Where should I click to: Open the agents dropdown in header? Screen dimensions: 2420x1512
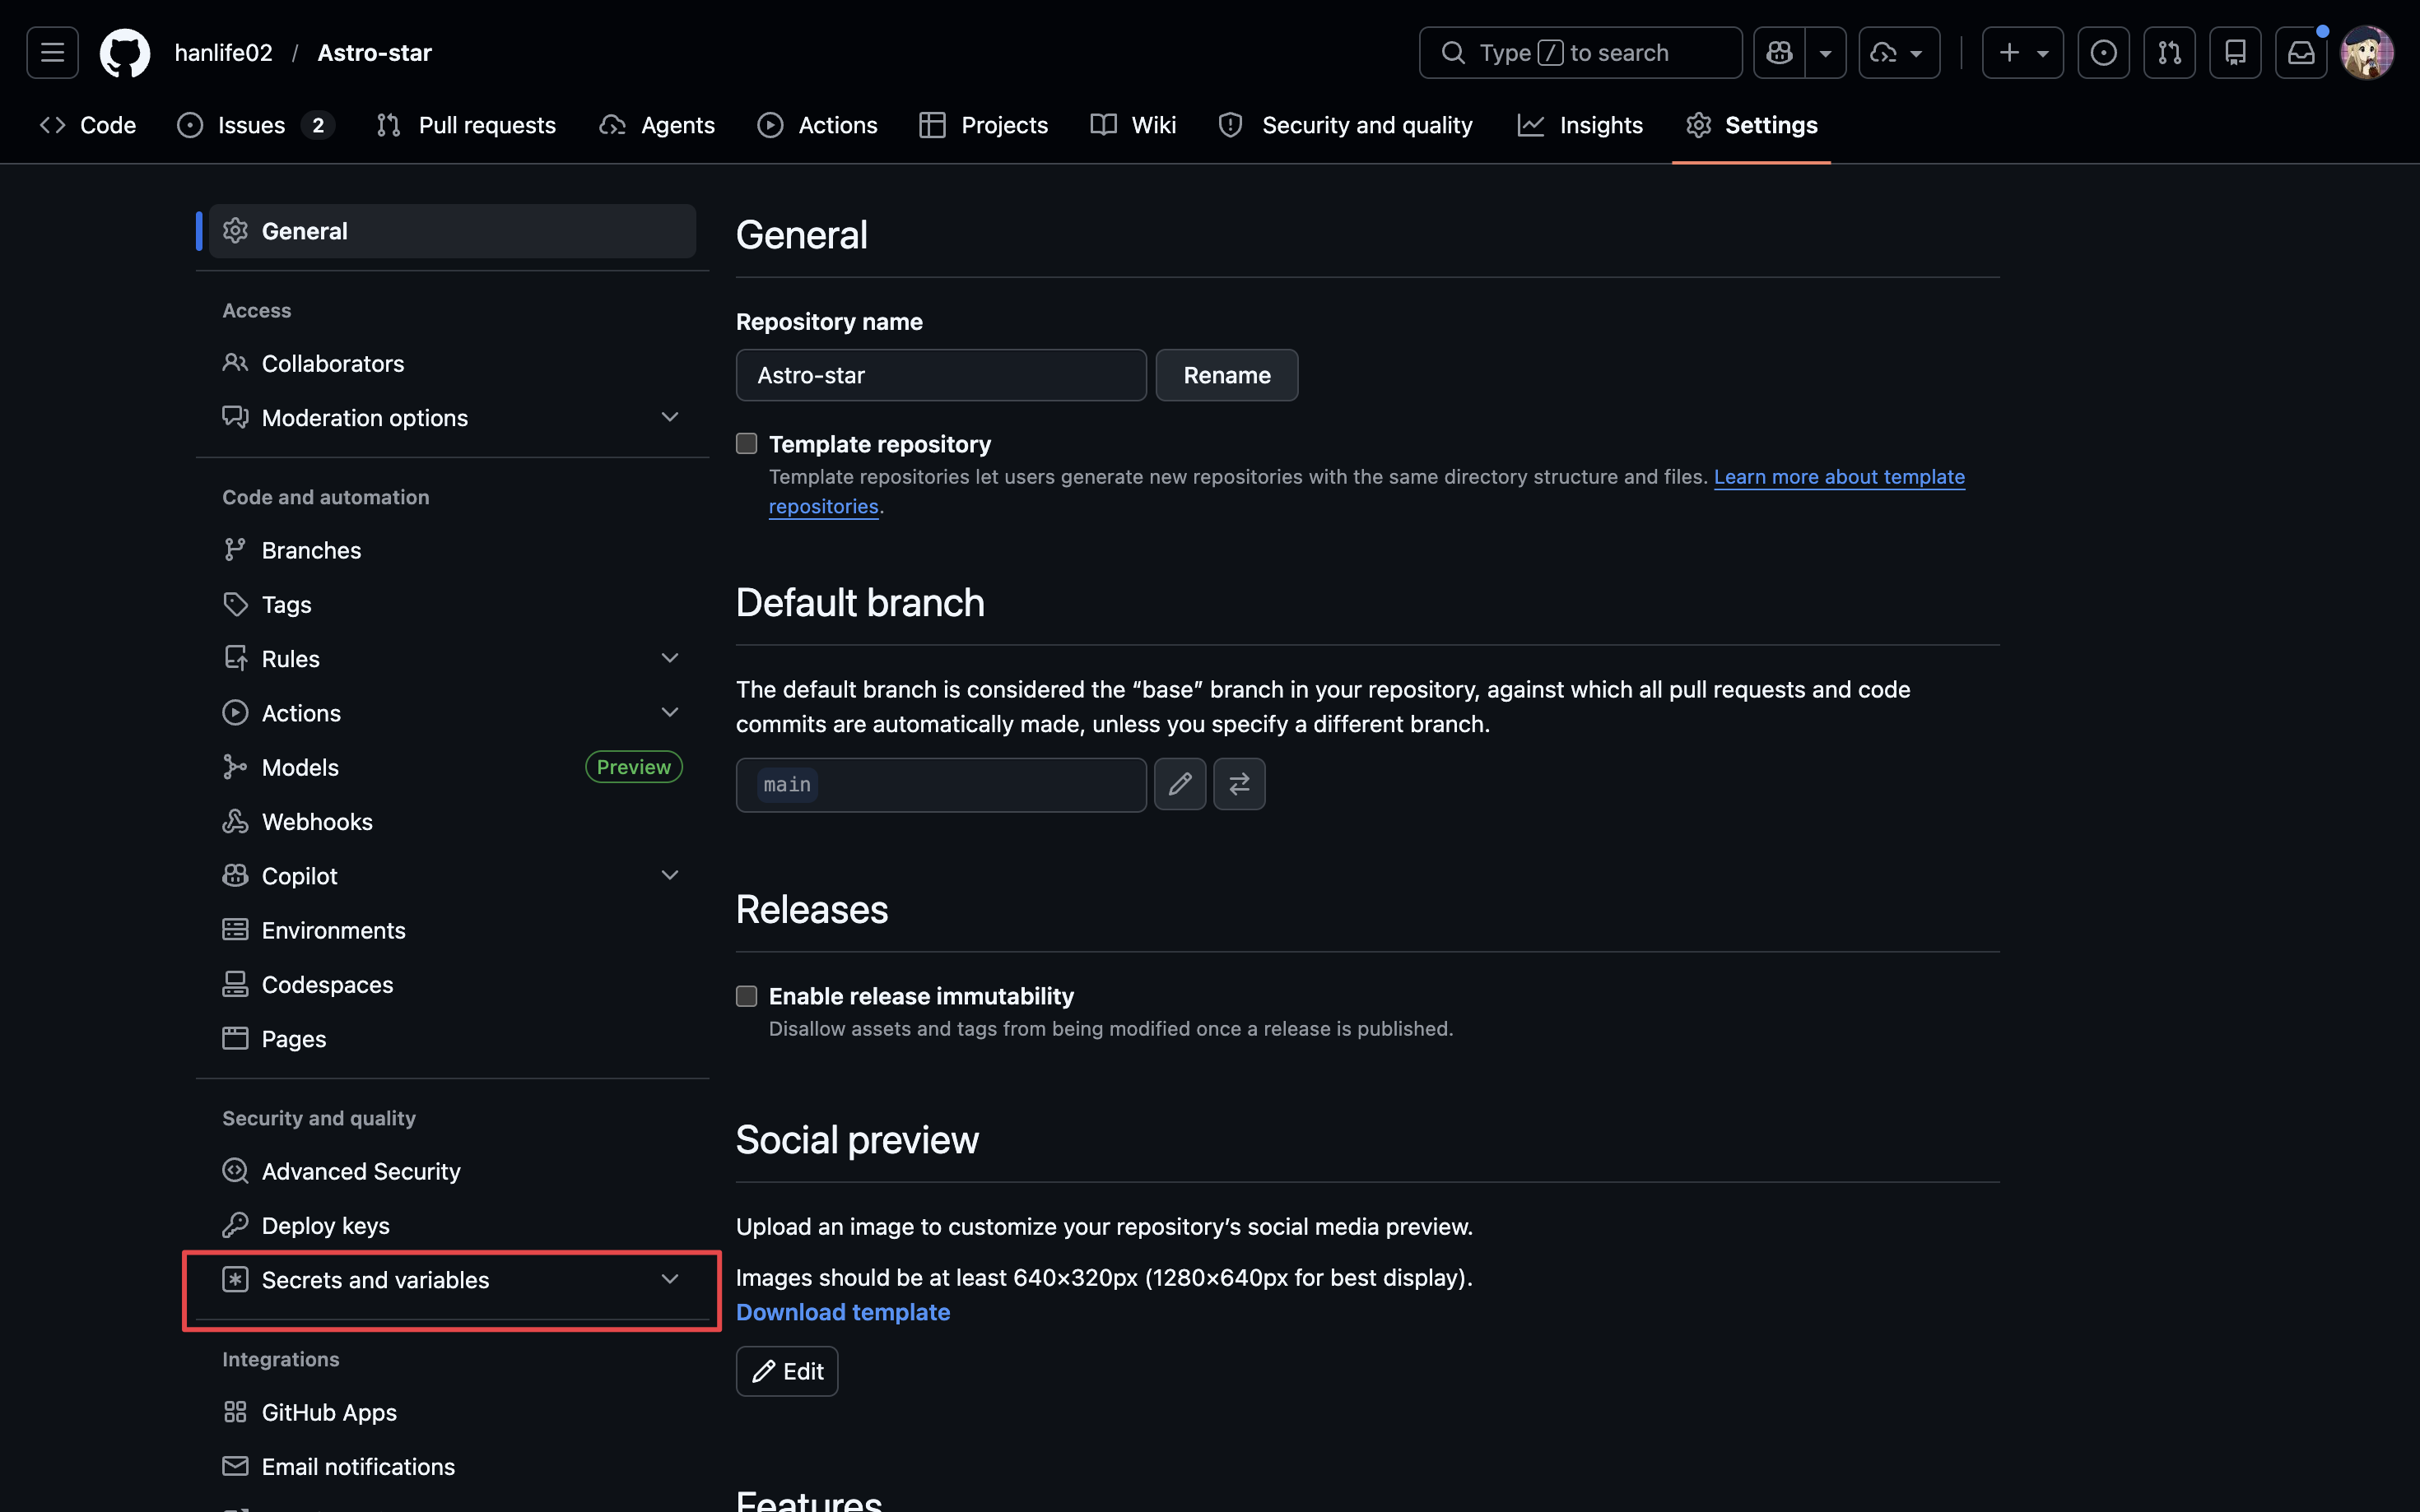(x=1899, y=52)
